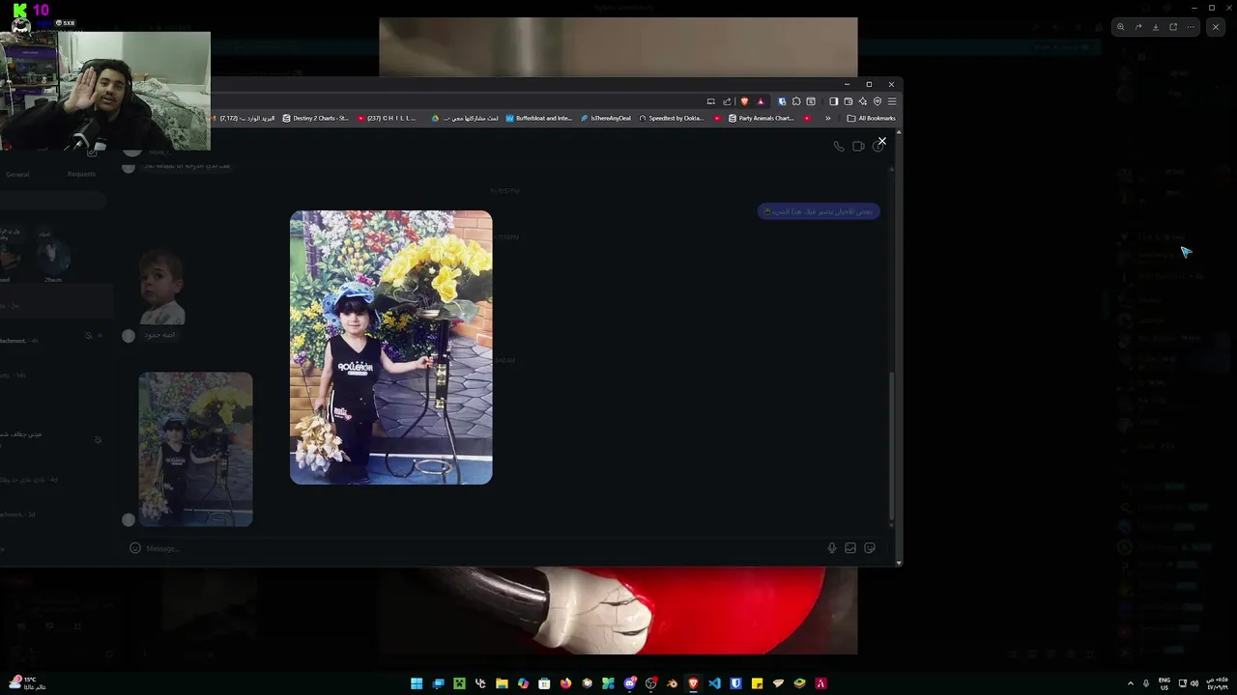Switch to the Requests tab

point(81,174)
